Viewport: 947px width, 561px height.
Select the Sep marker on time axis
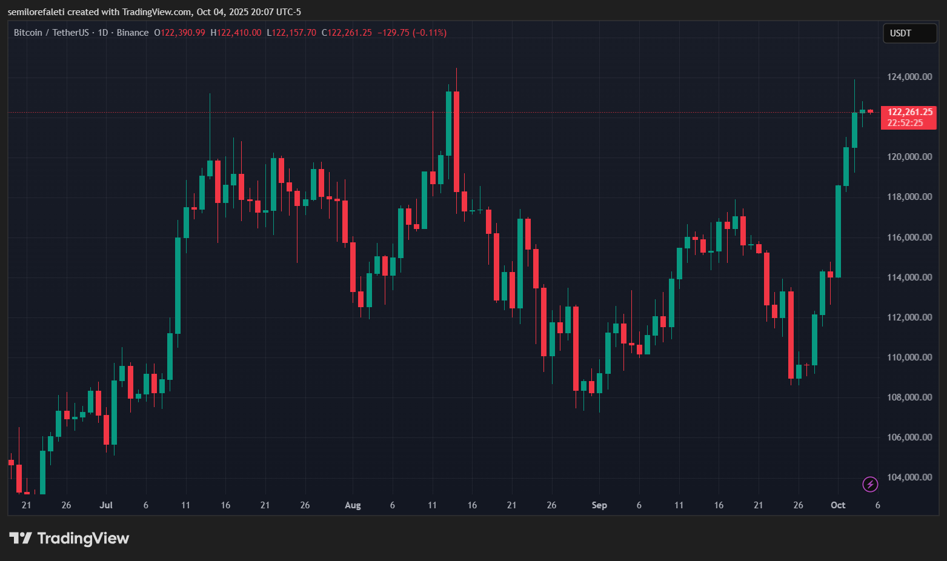pyautogui.click(x=599, y=505)
